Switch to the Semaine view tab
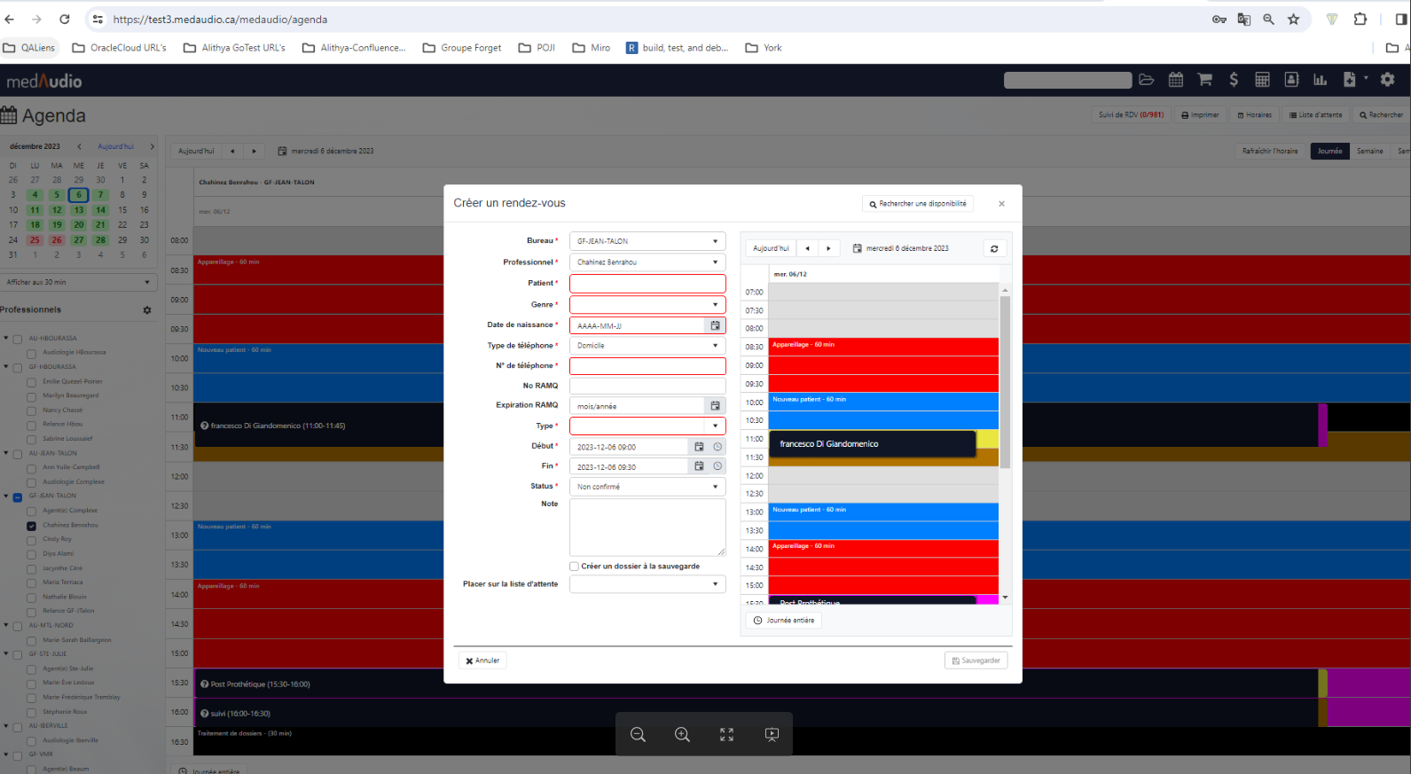 pyautogui.click(x=1369, y=151)
